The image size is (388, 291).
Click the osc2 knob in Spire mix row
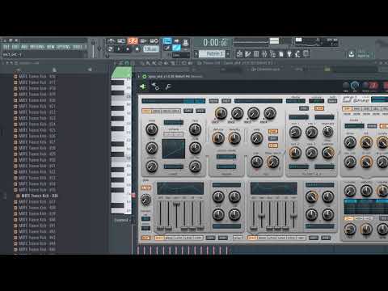pos(237,113)
